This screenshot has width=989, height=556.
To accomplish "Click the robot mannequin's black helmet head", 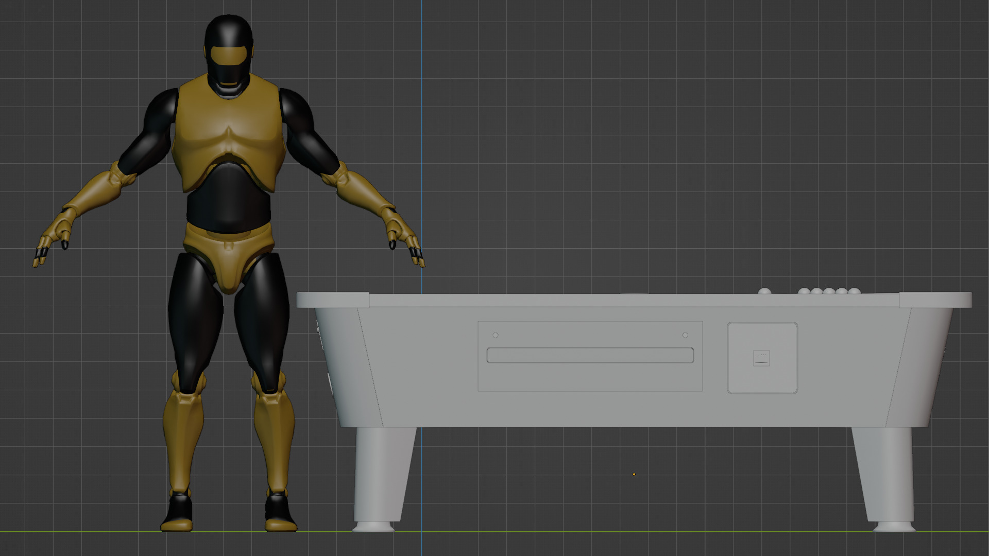I will (228, 31).
